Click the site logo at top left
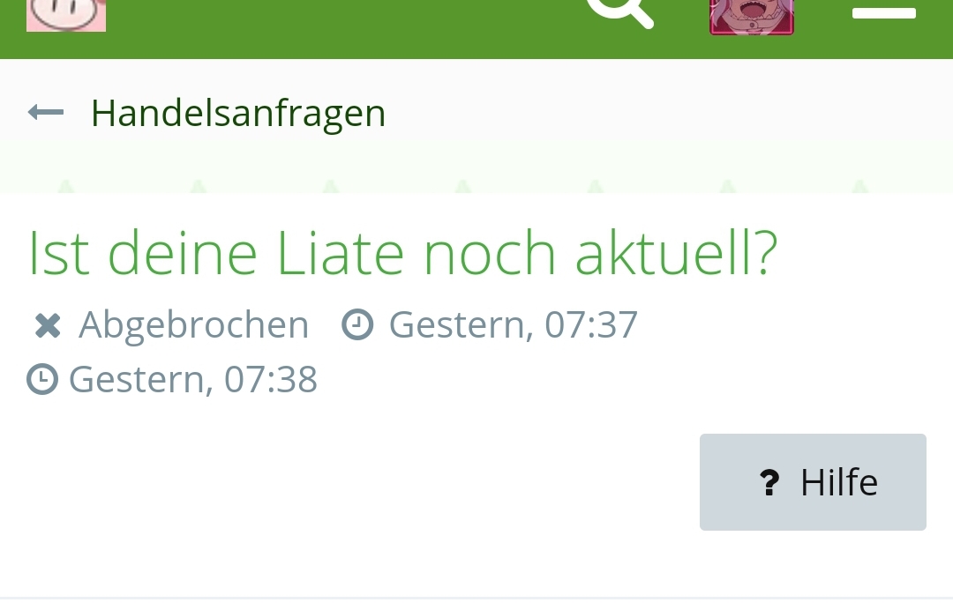 (x=66, y=15)
